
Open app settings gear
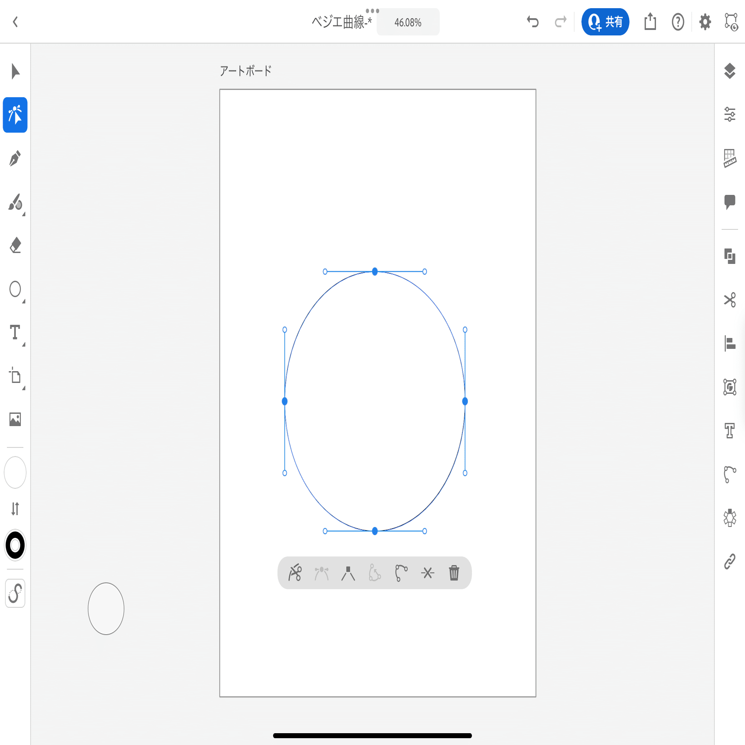tap(705, 22)
